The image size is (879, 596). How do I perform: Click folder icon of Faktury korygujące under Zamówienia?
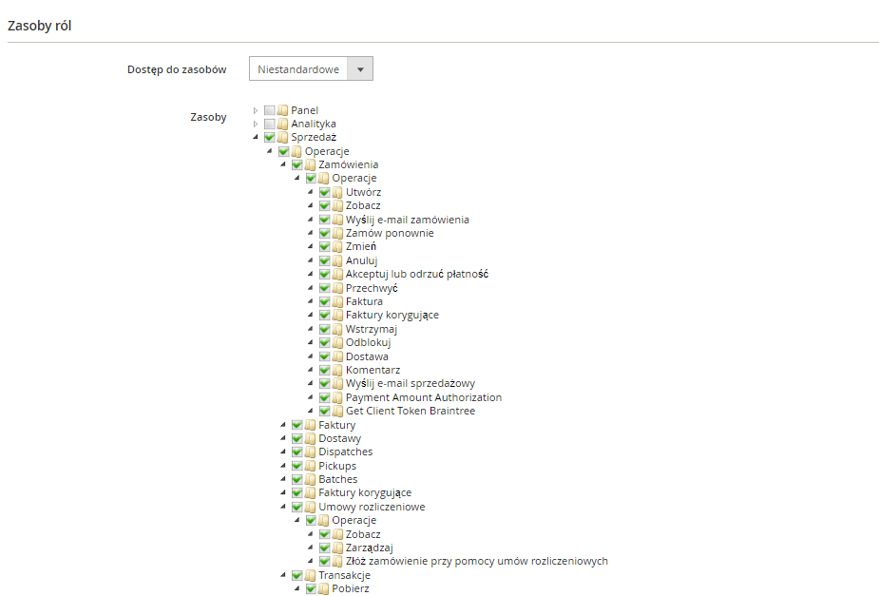coord(337,315)
